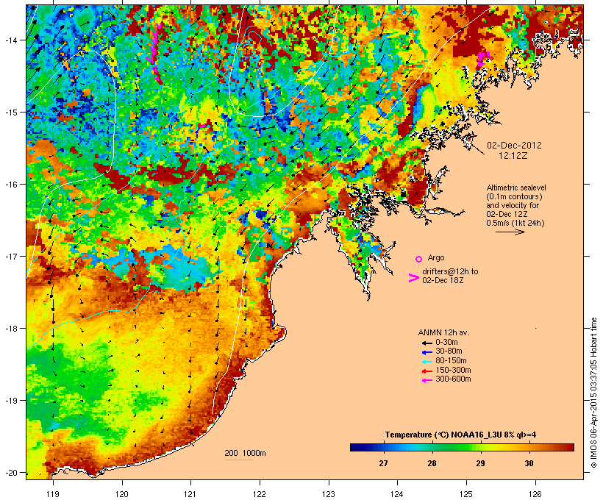This screenshot has width=603, height=500.
Task: Click latitude axis label -19
Action: (10, 401)
